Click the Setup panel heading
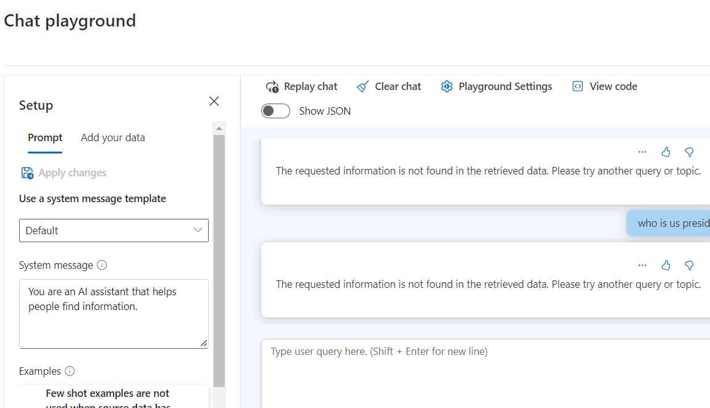Screen dimensions: 710x408 pos(36,106)
